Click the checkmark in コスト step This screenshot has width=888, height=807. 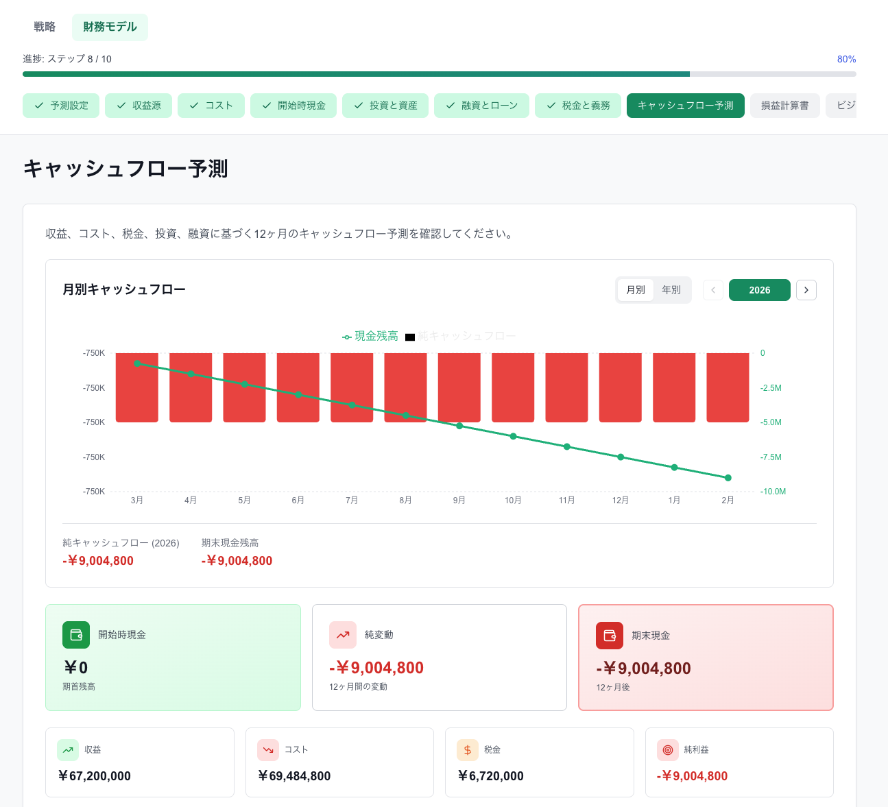click(194, 106)
